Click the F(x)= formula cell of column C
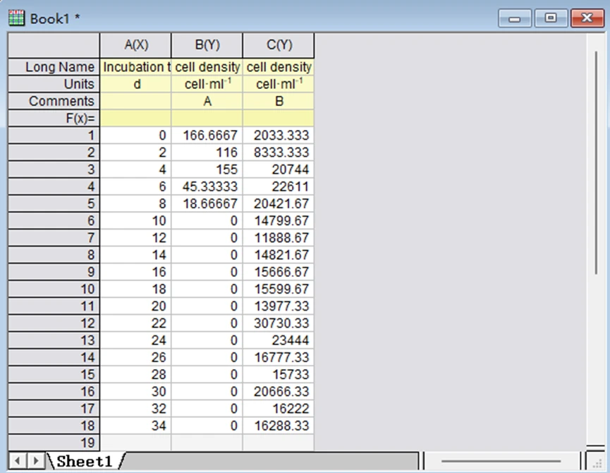 click(x=279, y=119)
